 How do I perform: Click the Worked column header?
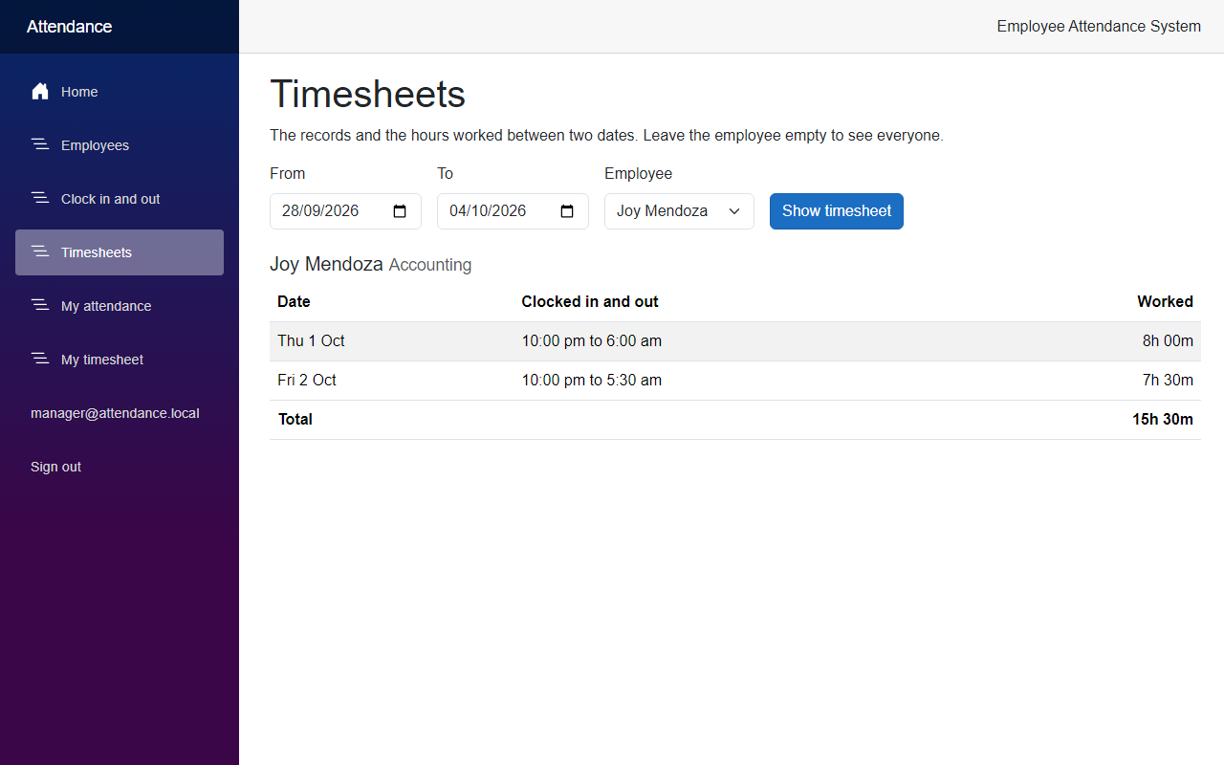coord(1165,302)
